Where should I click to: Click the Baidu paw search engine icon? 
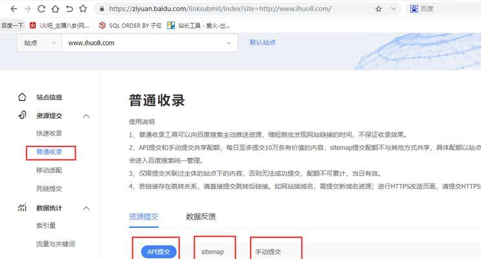pyautogui.click(x=414, y=9)
